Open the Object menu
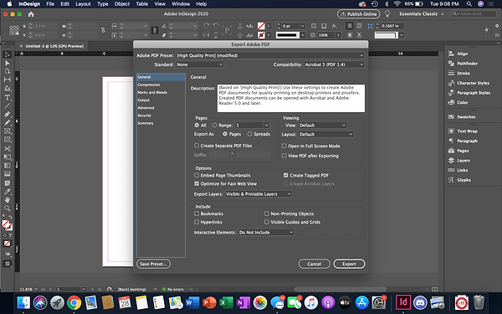502x314 pixels. [x=122, y=4]
